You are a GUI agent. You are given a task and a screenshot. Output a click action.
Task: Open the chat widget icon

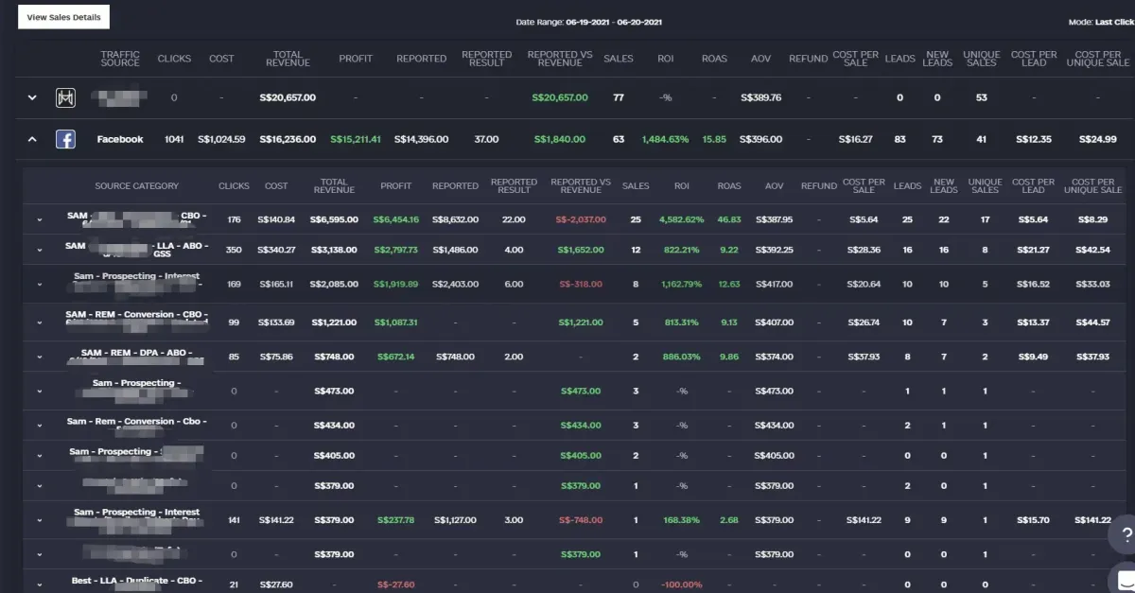click(1123, 579)
